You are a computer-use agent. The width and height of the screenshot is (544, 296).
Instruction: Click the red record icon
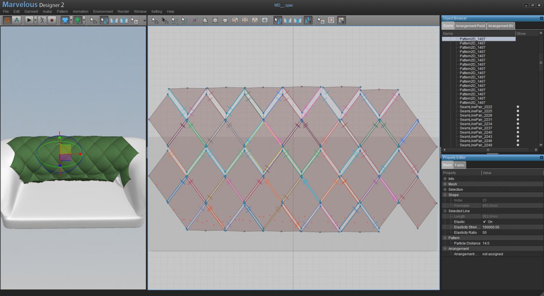(52, 20)
